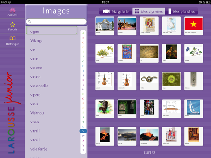The image size is (211, 158).
Task: Click the battery status icon
Action: coord(208,2)
